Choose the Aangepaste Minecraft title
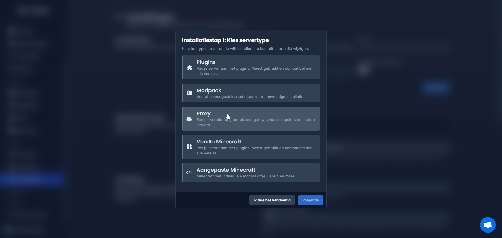The height and width of the screenshot is (238, 502). (x=226, y=170)
